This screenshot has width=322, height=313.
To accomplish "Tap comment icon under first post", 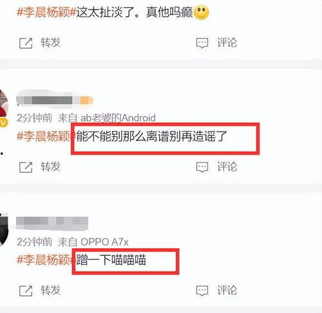I will click(202, 43).
